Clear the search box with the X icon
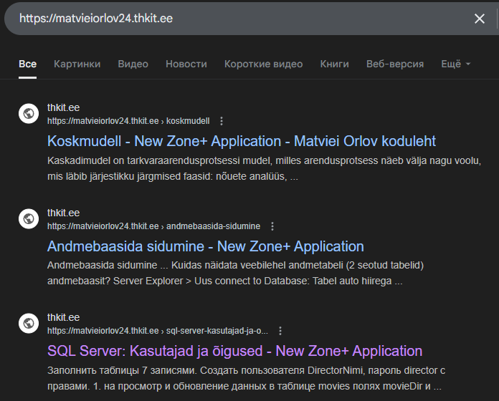499x401 pixels. pos(480,19)
